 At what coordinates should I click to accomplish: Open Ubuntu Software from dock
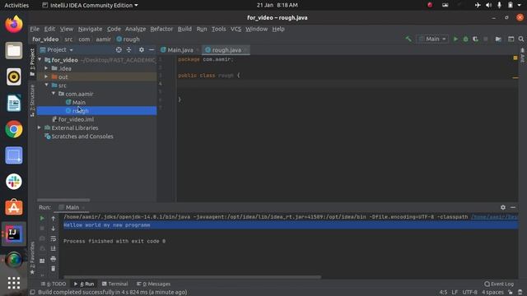click(14, 208)
